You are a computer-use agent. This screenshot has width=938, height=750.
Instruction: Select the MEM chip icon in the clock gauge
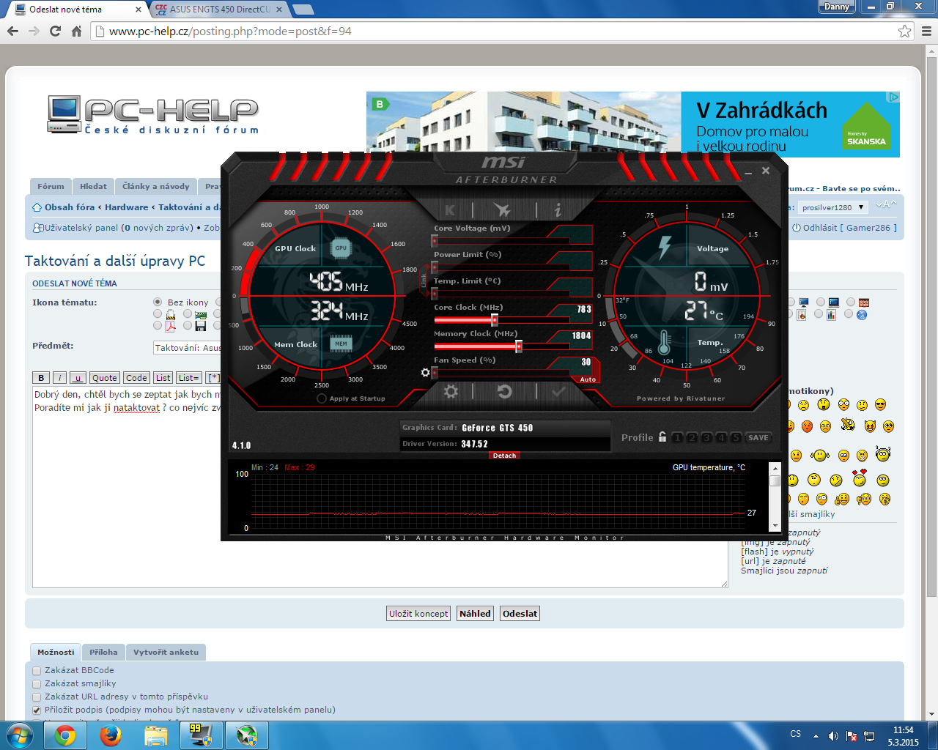341,344
